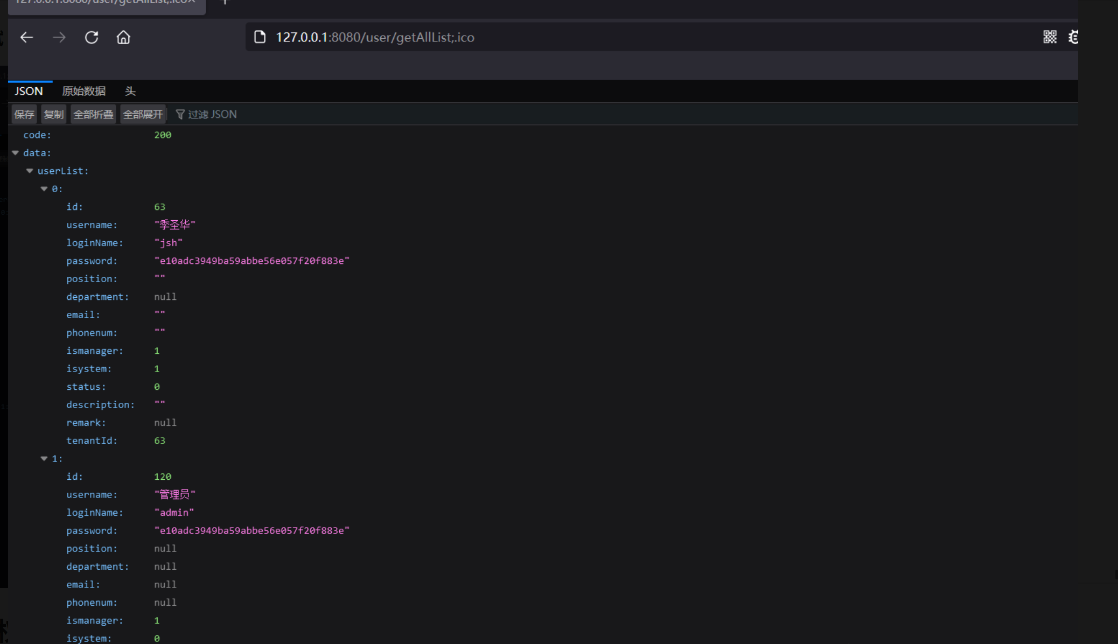Viewport: 1118px width, 644px height.
Task: Click the bug extension icon
Action: coord(1073,37)
